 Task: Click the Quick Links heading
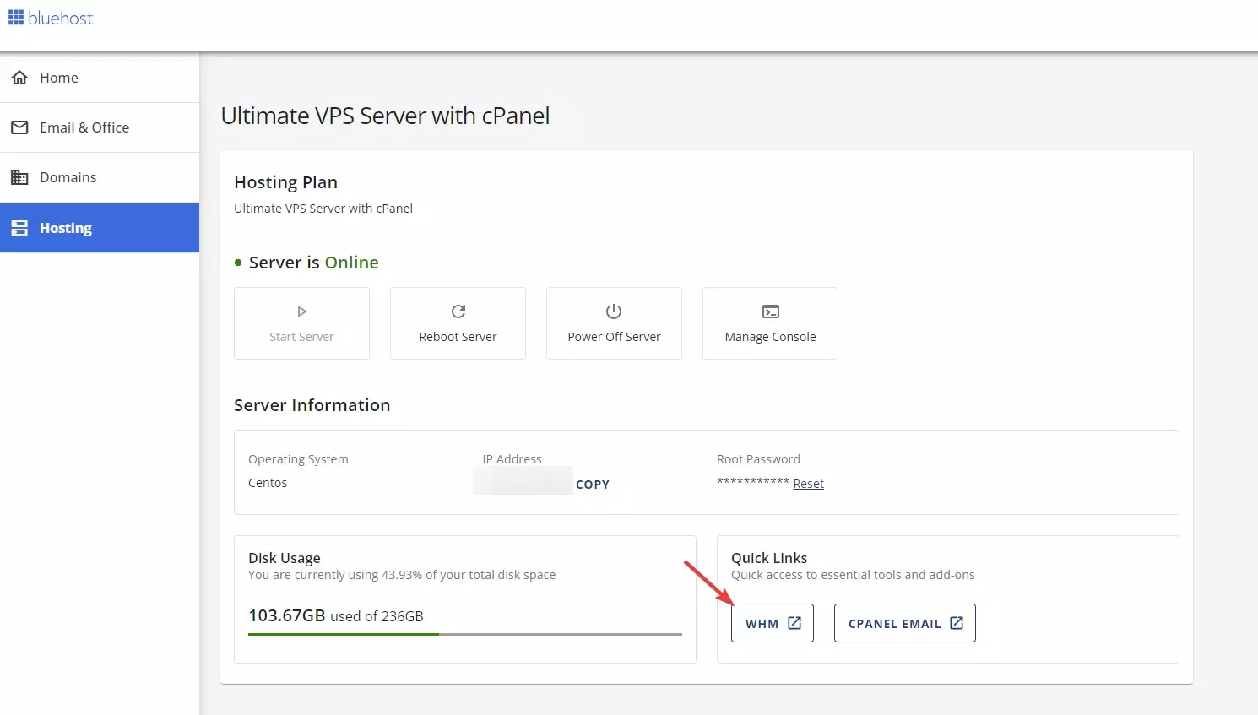[x=769, y=558]
